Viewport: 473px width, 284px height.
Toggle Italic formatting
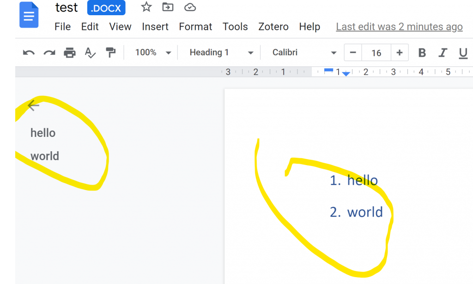point(443,53)
